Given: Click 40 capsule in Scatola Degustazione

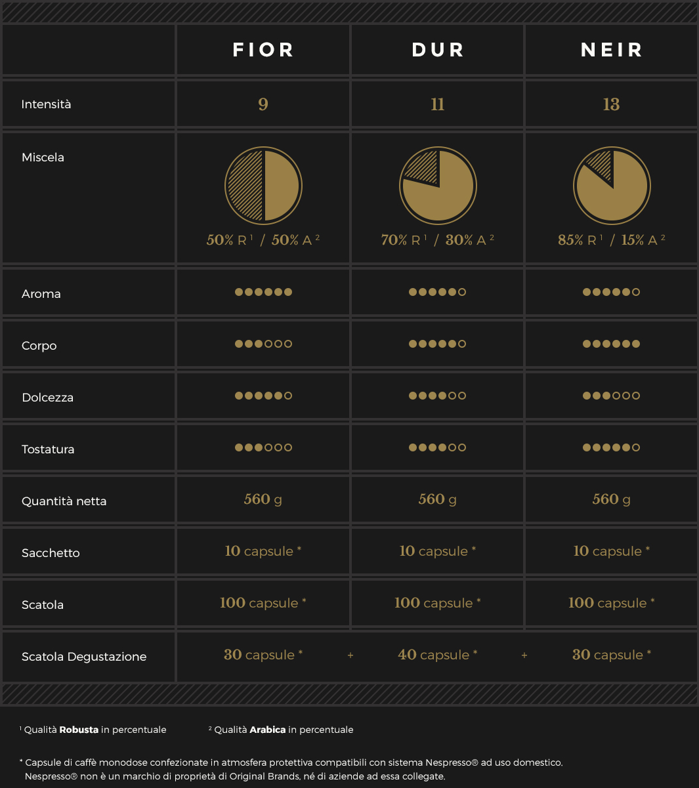Looking at the screenshot, I should [x=438, y=655].
